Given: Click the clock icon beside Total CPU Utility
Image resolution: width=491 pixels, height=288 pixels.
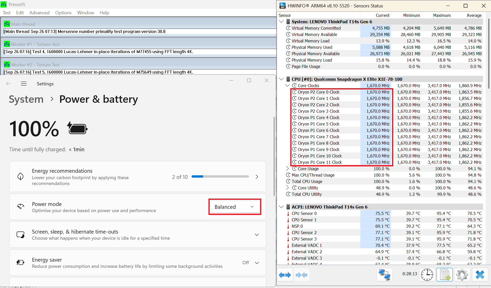Looking at the screenshot, I should tap(288, 194).
